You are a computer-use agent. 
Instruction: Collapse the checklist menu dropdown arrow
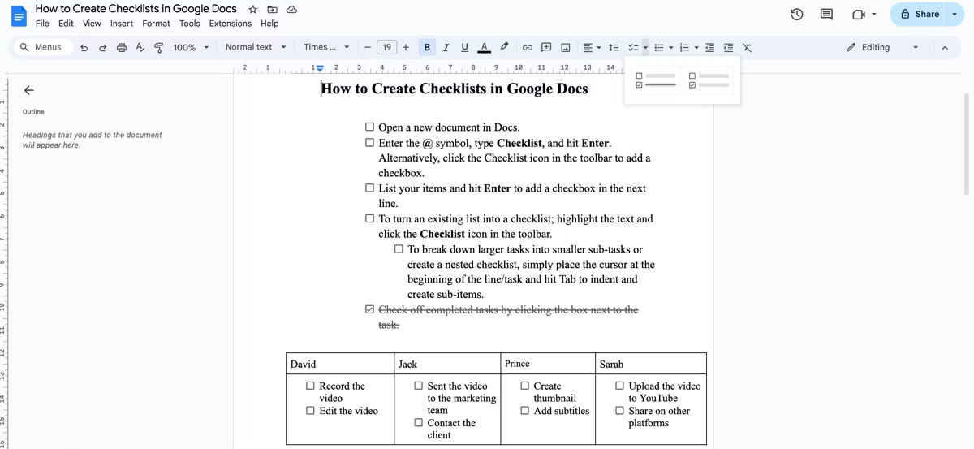point(645,47)
